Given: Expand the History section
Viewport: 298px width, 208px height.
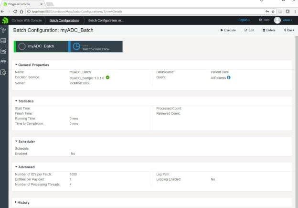Looking at the screenshot, I should click(x=22, y=202).
